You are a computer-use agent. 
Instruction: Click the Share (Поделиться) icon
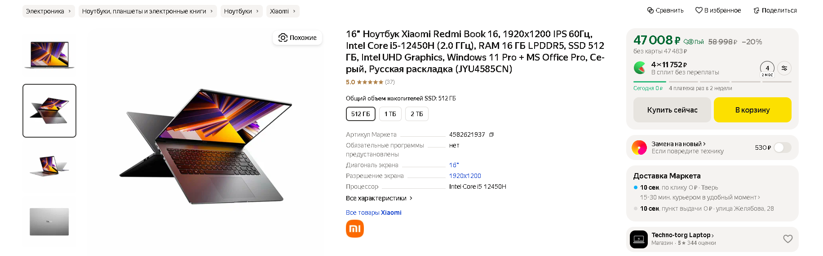(x=757, y=10)
